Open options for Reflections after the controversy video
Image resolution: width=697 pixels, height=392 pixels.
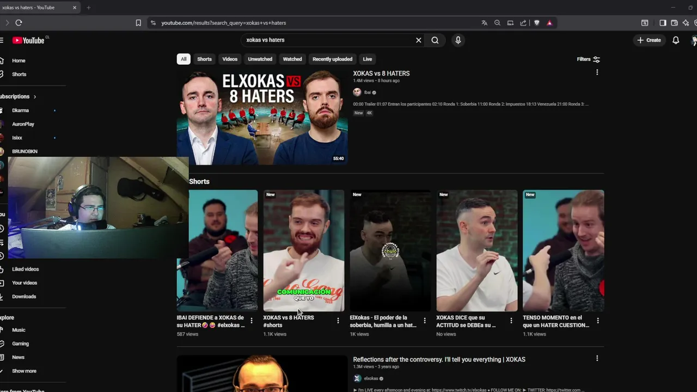pos(597,358)
